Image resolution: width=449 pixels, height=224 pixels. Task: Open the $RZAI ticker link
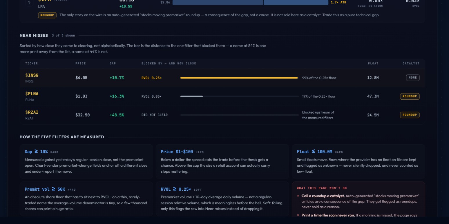tap(32, 112)
